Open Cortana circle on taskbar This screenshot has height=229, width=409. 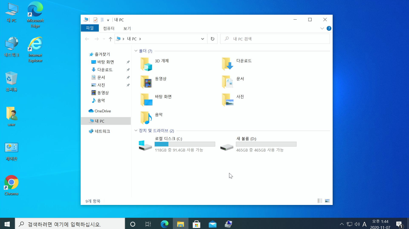133,224
